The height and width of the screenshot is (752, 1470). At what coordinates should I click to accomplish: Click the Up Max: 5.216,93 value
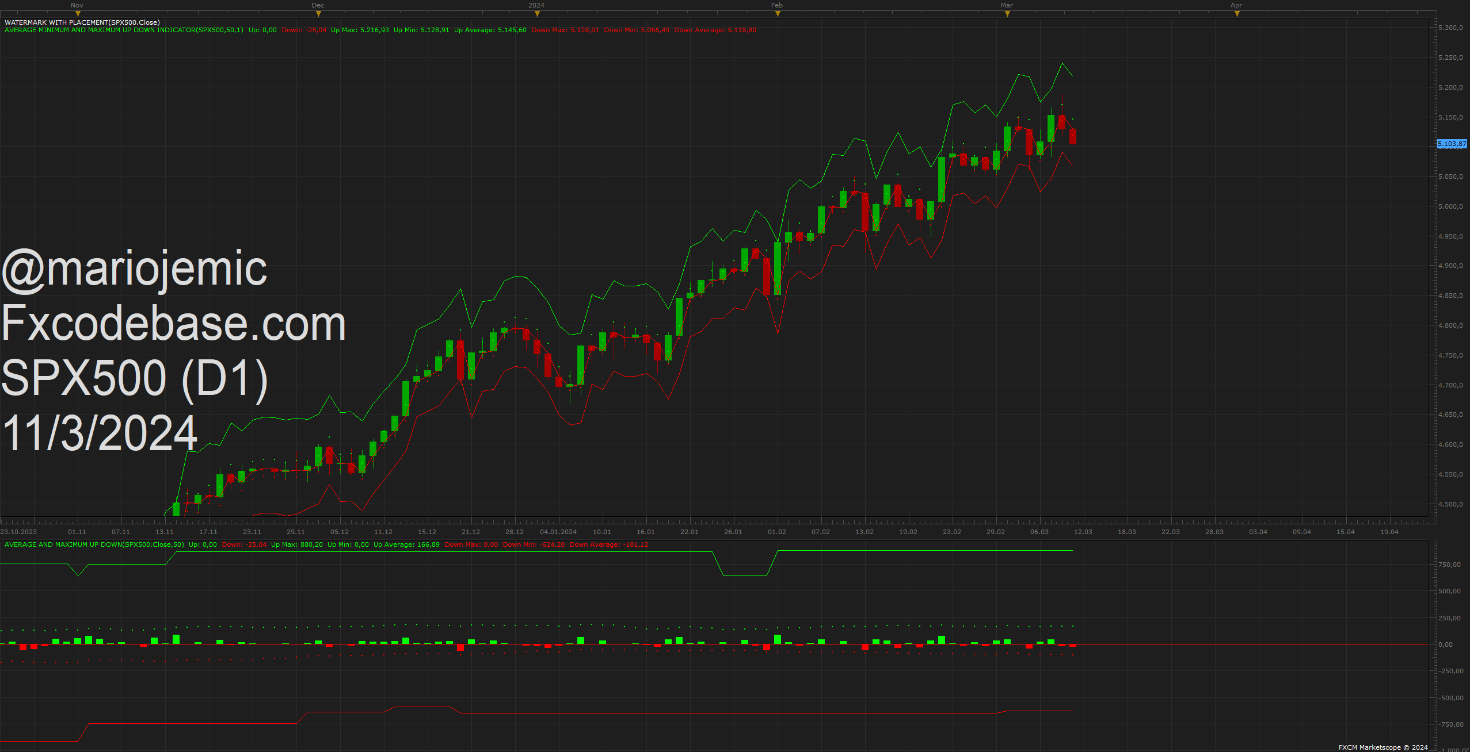[x=360, y=30]
